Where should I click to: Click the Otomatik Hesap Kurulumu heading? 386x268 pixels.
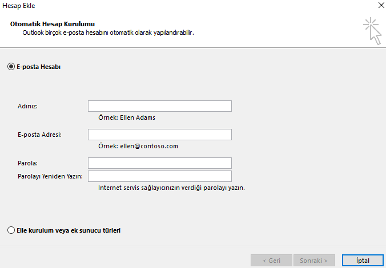52,25
